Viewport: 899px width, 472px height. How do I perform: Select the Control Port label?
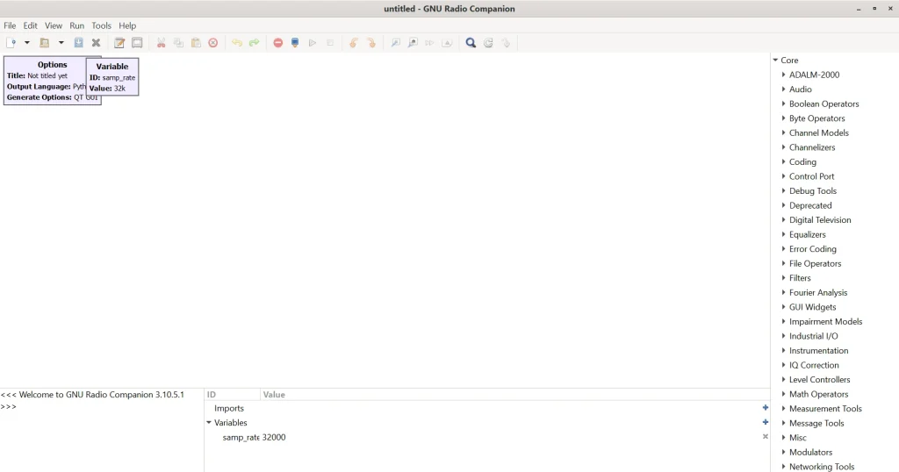[x=812, y=176]
